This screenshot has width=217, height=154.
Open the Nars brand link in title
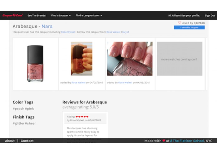click(x=47, y=26)
